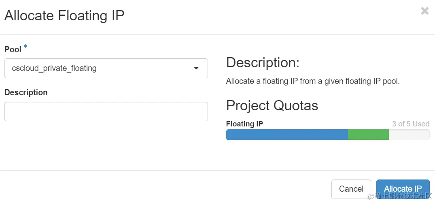Click the "3 of 5 Used" text
435x203 pixels.
410,124
